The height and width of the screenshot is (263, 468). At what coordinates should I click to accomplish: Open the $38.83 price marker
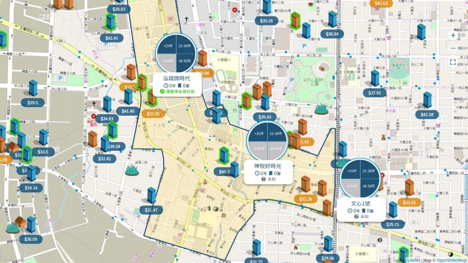pos(119,9)
